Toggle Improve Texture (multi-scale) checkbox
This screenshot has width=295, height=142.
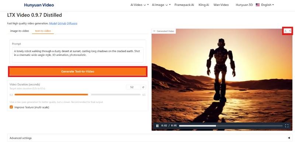11,107
